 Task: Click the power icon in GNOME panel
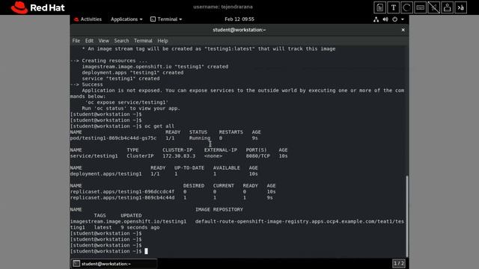(x=394, y=19)
